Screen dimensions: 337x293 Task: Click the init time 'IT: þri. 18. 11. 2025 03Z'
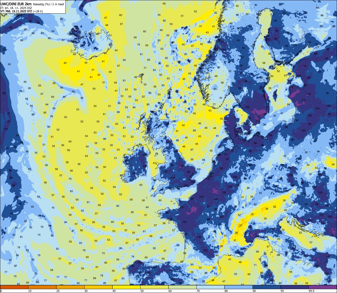[16, 8]
